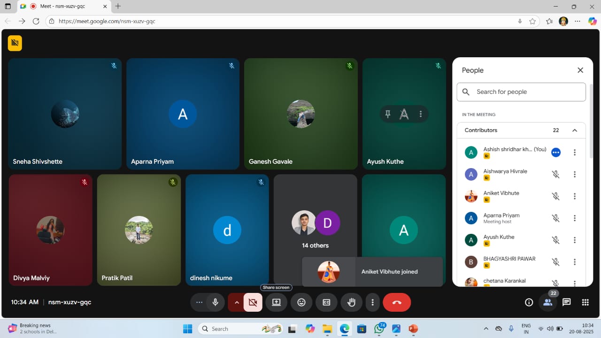Raise your hand in the meeting

pos(351,302)
